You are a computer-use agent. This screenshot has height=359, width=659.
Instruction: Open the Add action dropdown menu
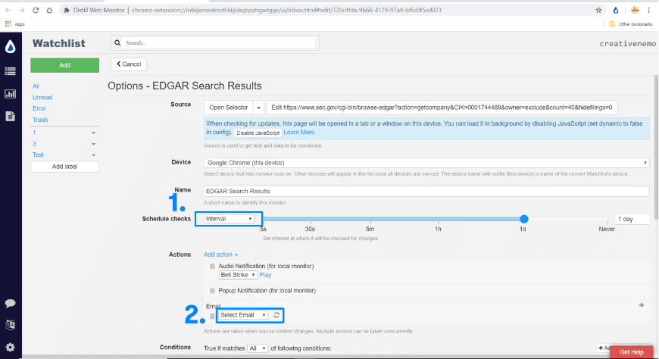220,254
